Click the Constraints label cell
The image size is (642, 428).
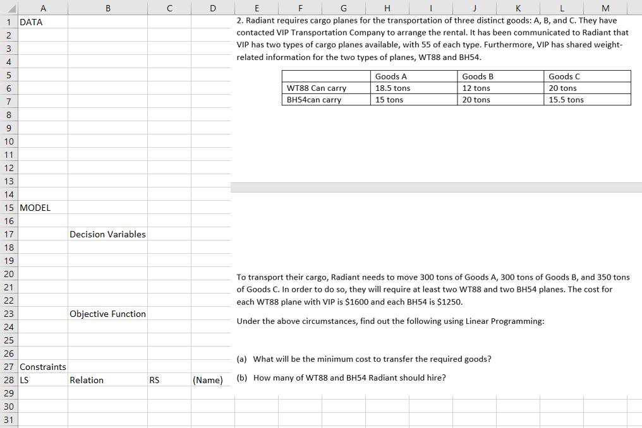click(x=42, y=367)
